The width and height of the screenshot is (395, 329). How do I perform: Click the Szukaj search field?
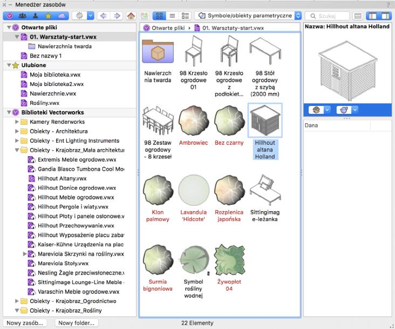pos(327,16)
